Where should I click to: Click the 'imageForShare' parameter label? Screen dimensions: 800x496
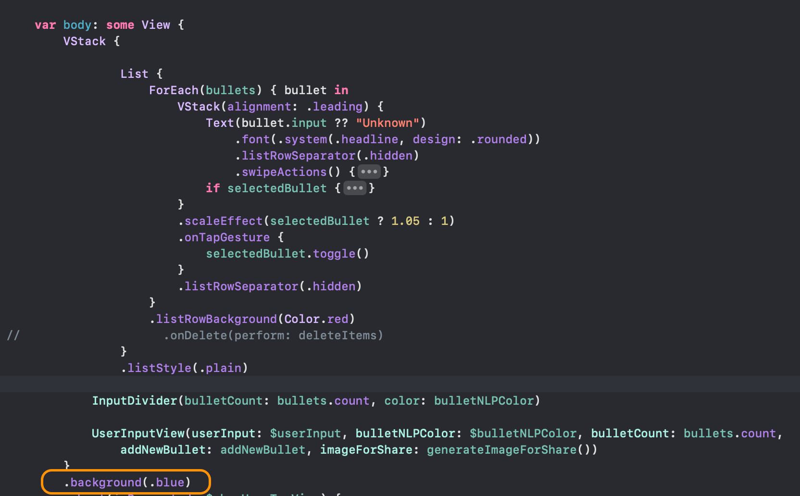point(366,450)
